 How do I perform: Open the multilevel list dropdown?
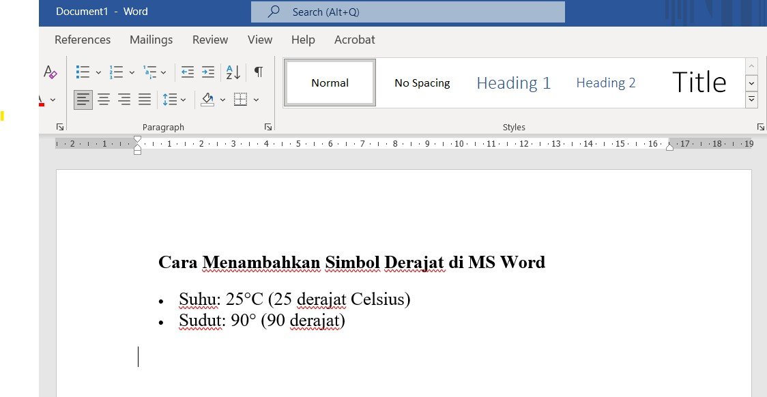[x=163, y=72]
